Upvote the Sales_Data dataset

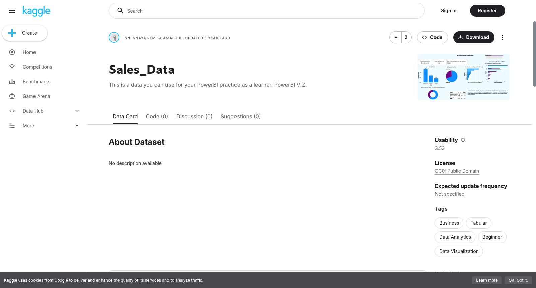396,37
